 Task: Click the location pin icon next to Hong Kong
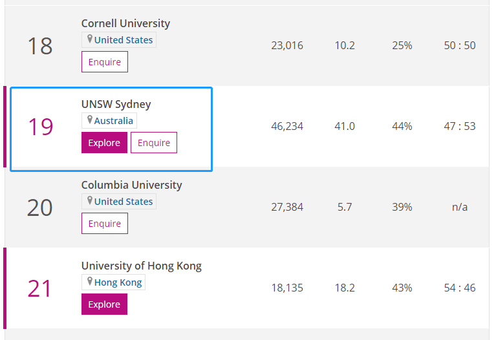[90, 282]
